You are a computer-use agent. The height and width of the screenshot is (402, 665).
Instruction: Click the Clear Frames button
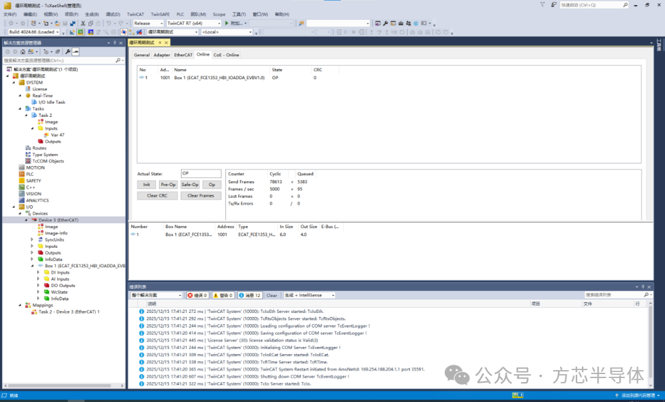(x=201, y=196)
